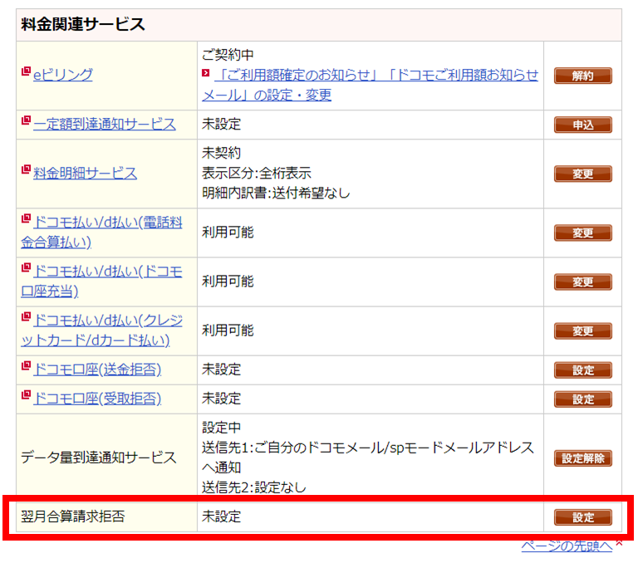This screenshot has width=638, height=563.
Task: Click 未設定 status in 一定額到達通知サービス row
Action: point(221,124)
